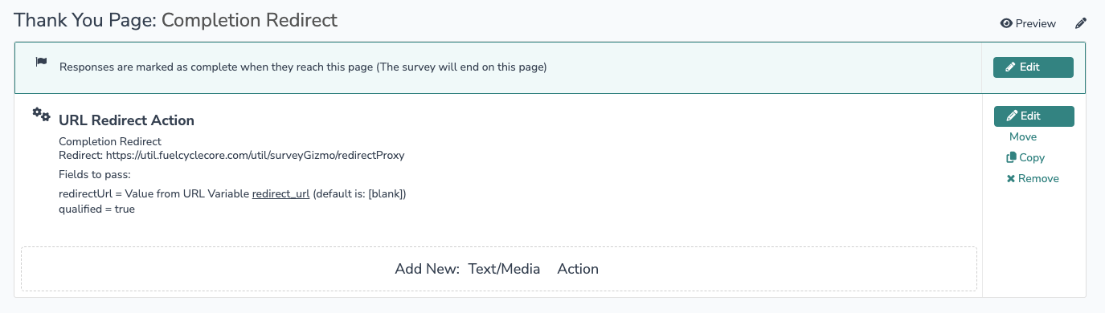
Task: Click Move for the redirect action
Action: [1023, 137]
